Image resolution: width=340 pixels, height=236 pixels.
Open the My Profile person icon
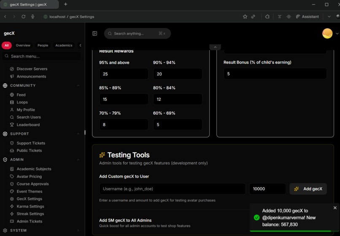12,110
